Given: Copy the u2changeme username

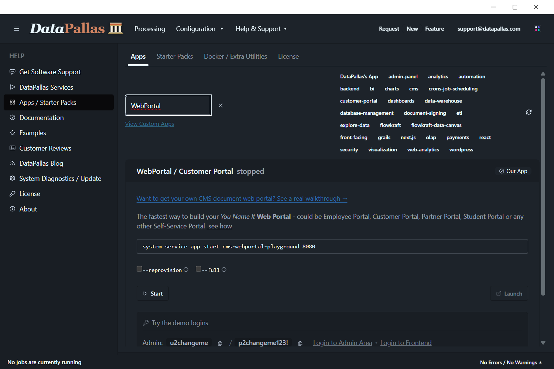Looking at the screenshot, I should (220, 343).
